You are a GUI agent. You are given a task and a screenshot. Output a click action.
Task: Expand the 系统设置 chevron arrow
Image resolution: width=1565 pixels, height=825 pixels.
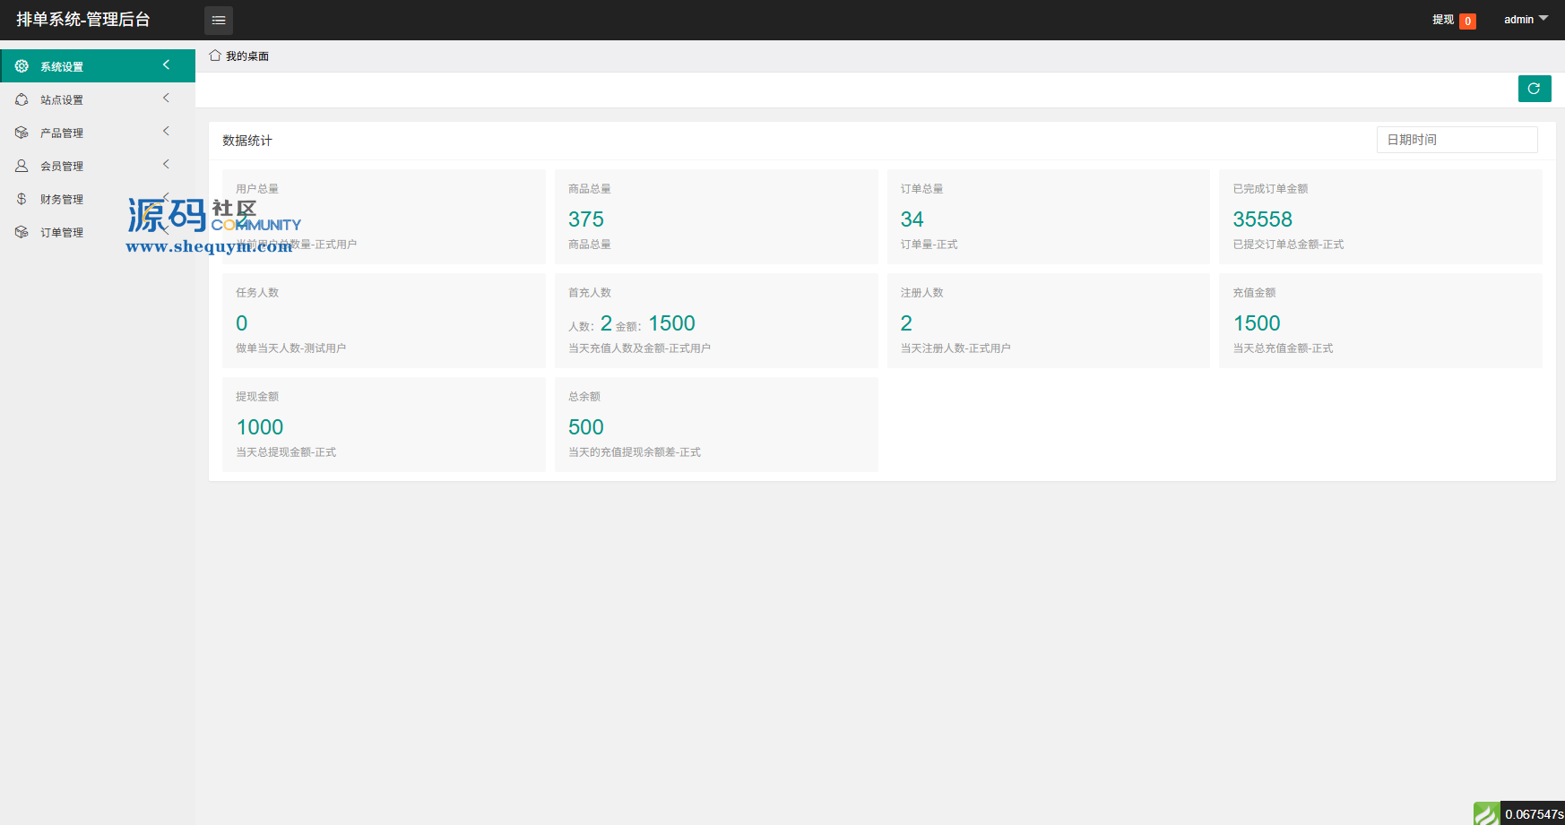[166, 64]
